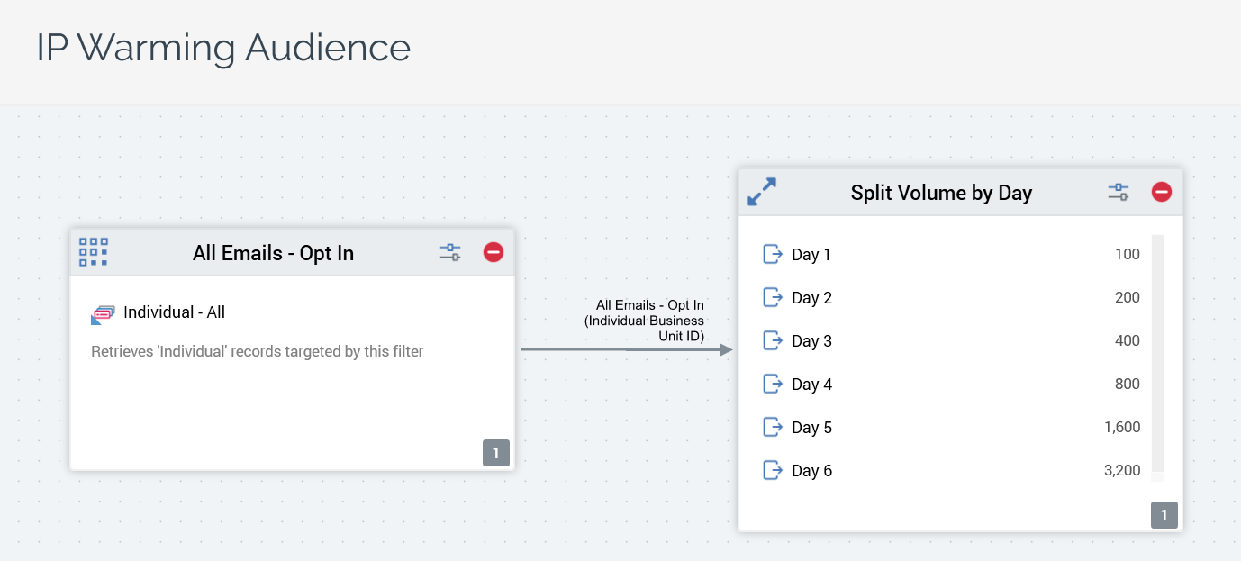Select the Individual - All filter label
This screenshot has width=1241, height=561.
point(174,312)
